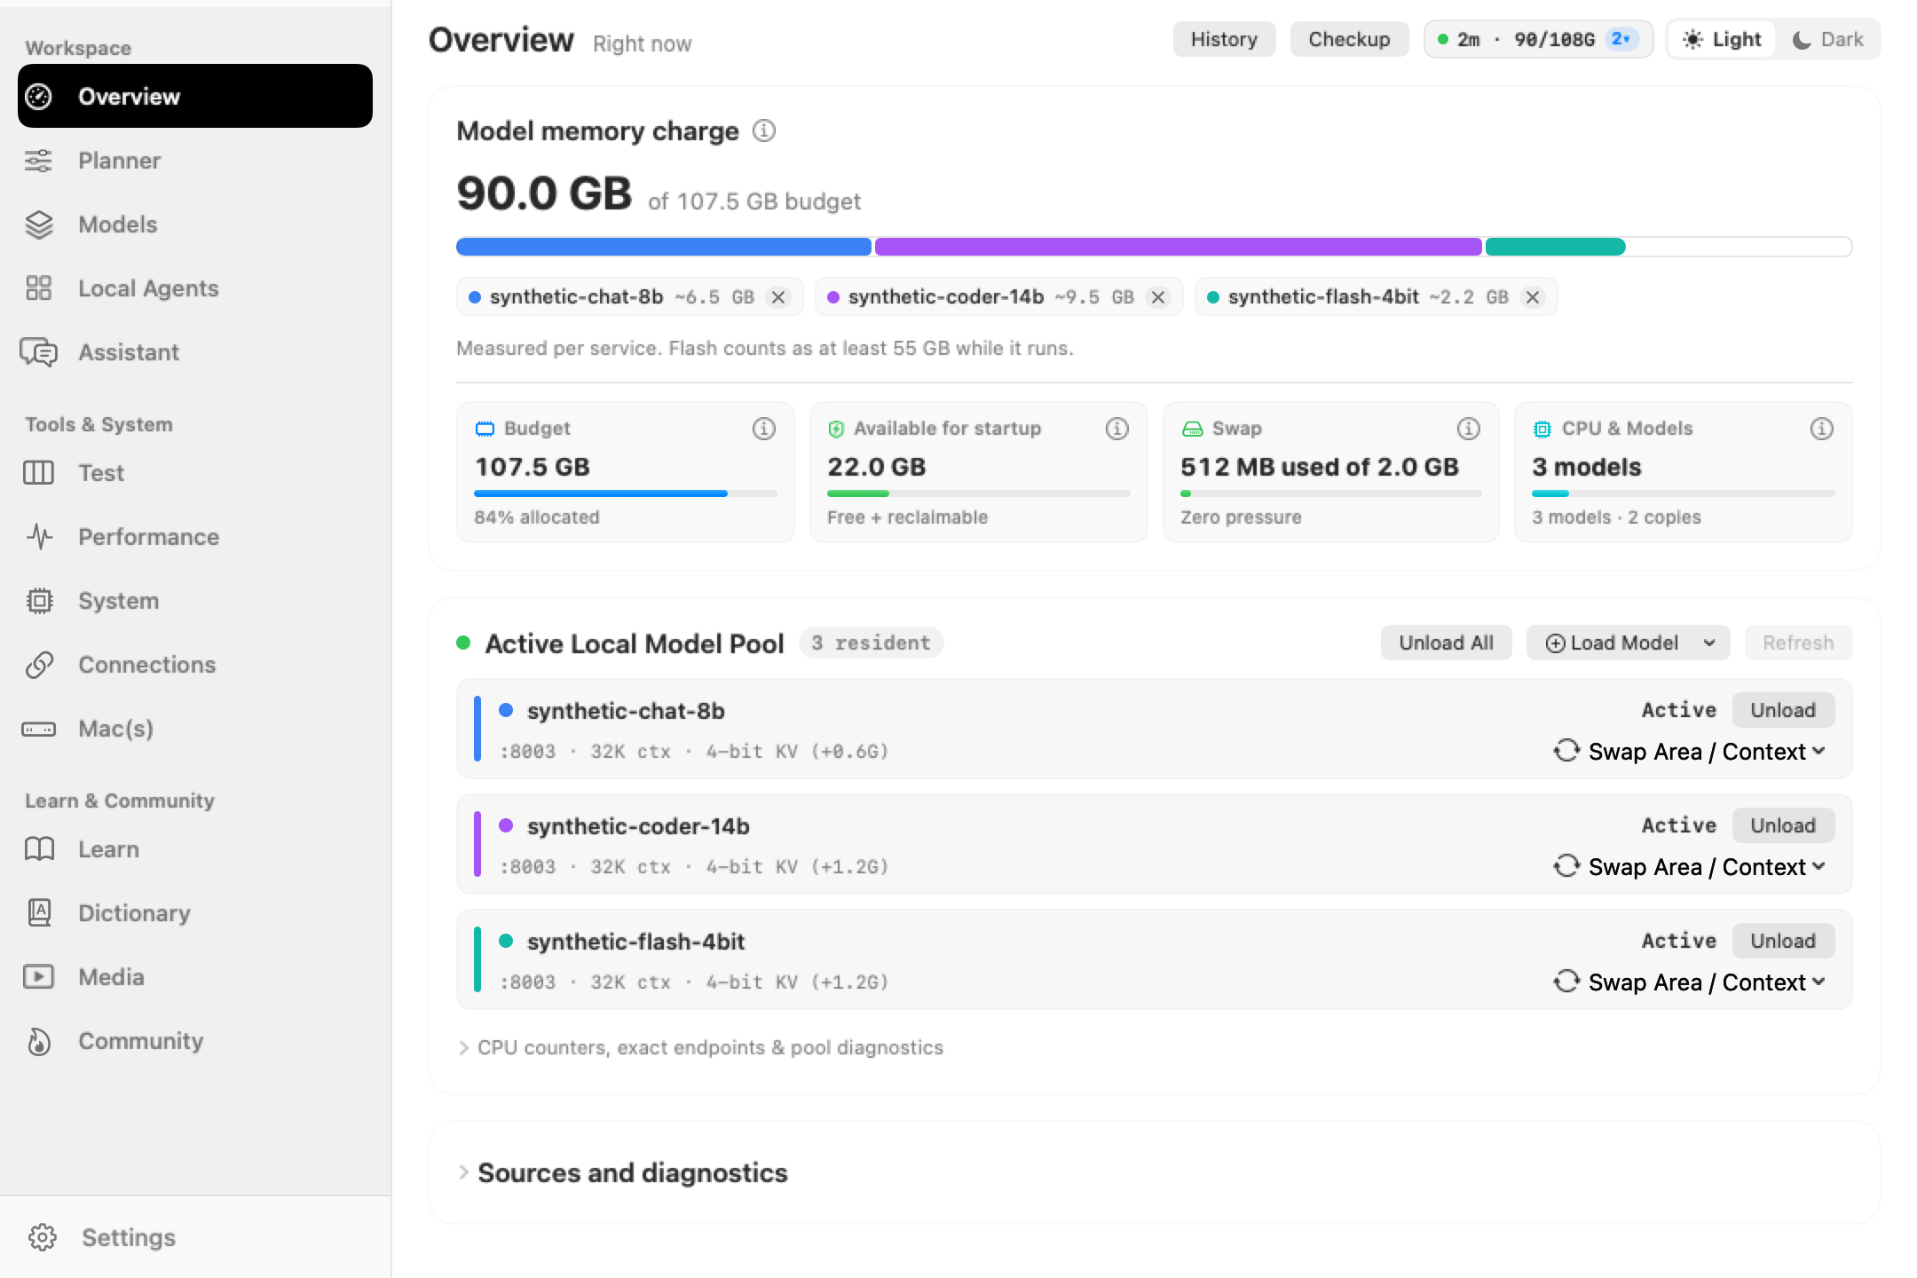Screen dimensions: 1917x1278
Task: Unload the synthetic-flash-4bit model
Action: pyautogui.click(x=1783, y=941)
